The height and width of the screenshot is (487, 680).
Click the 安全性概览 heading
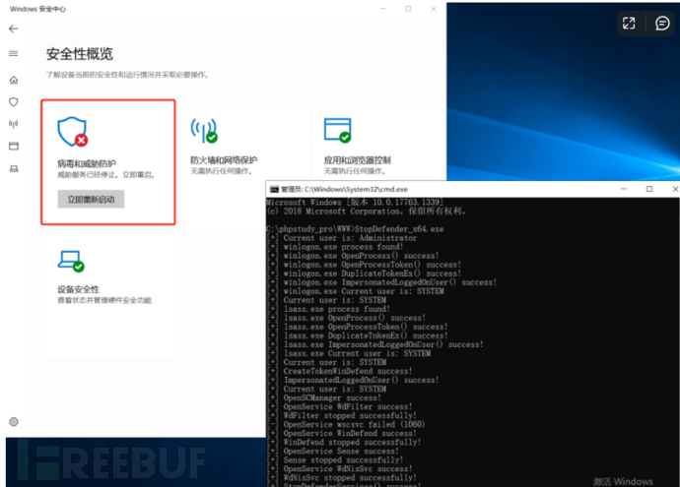pos(80,54)
